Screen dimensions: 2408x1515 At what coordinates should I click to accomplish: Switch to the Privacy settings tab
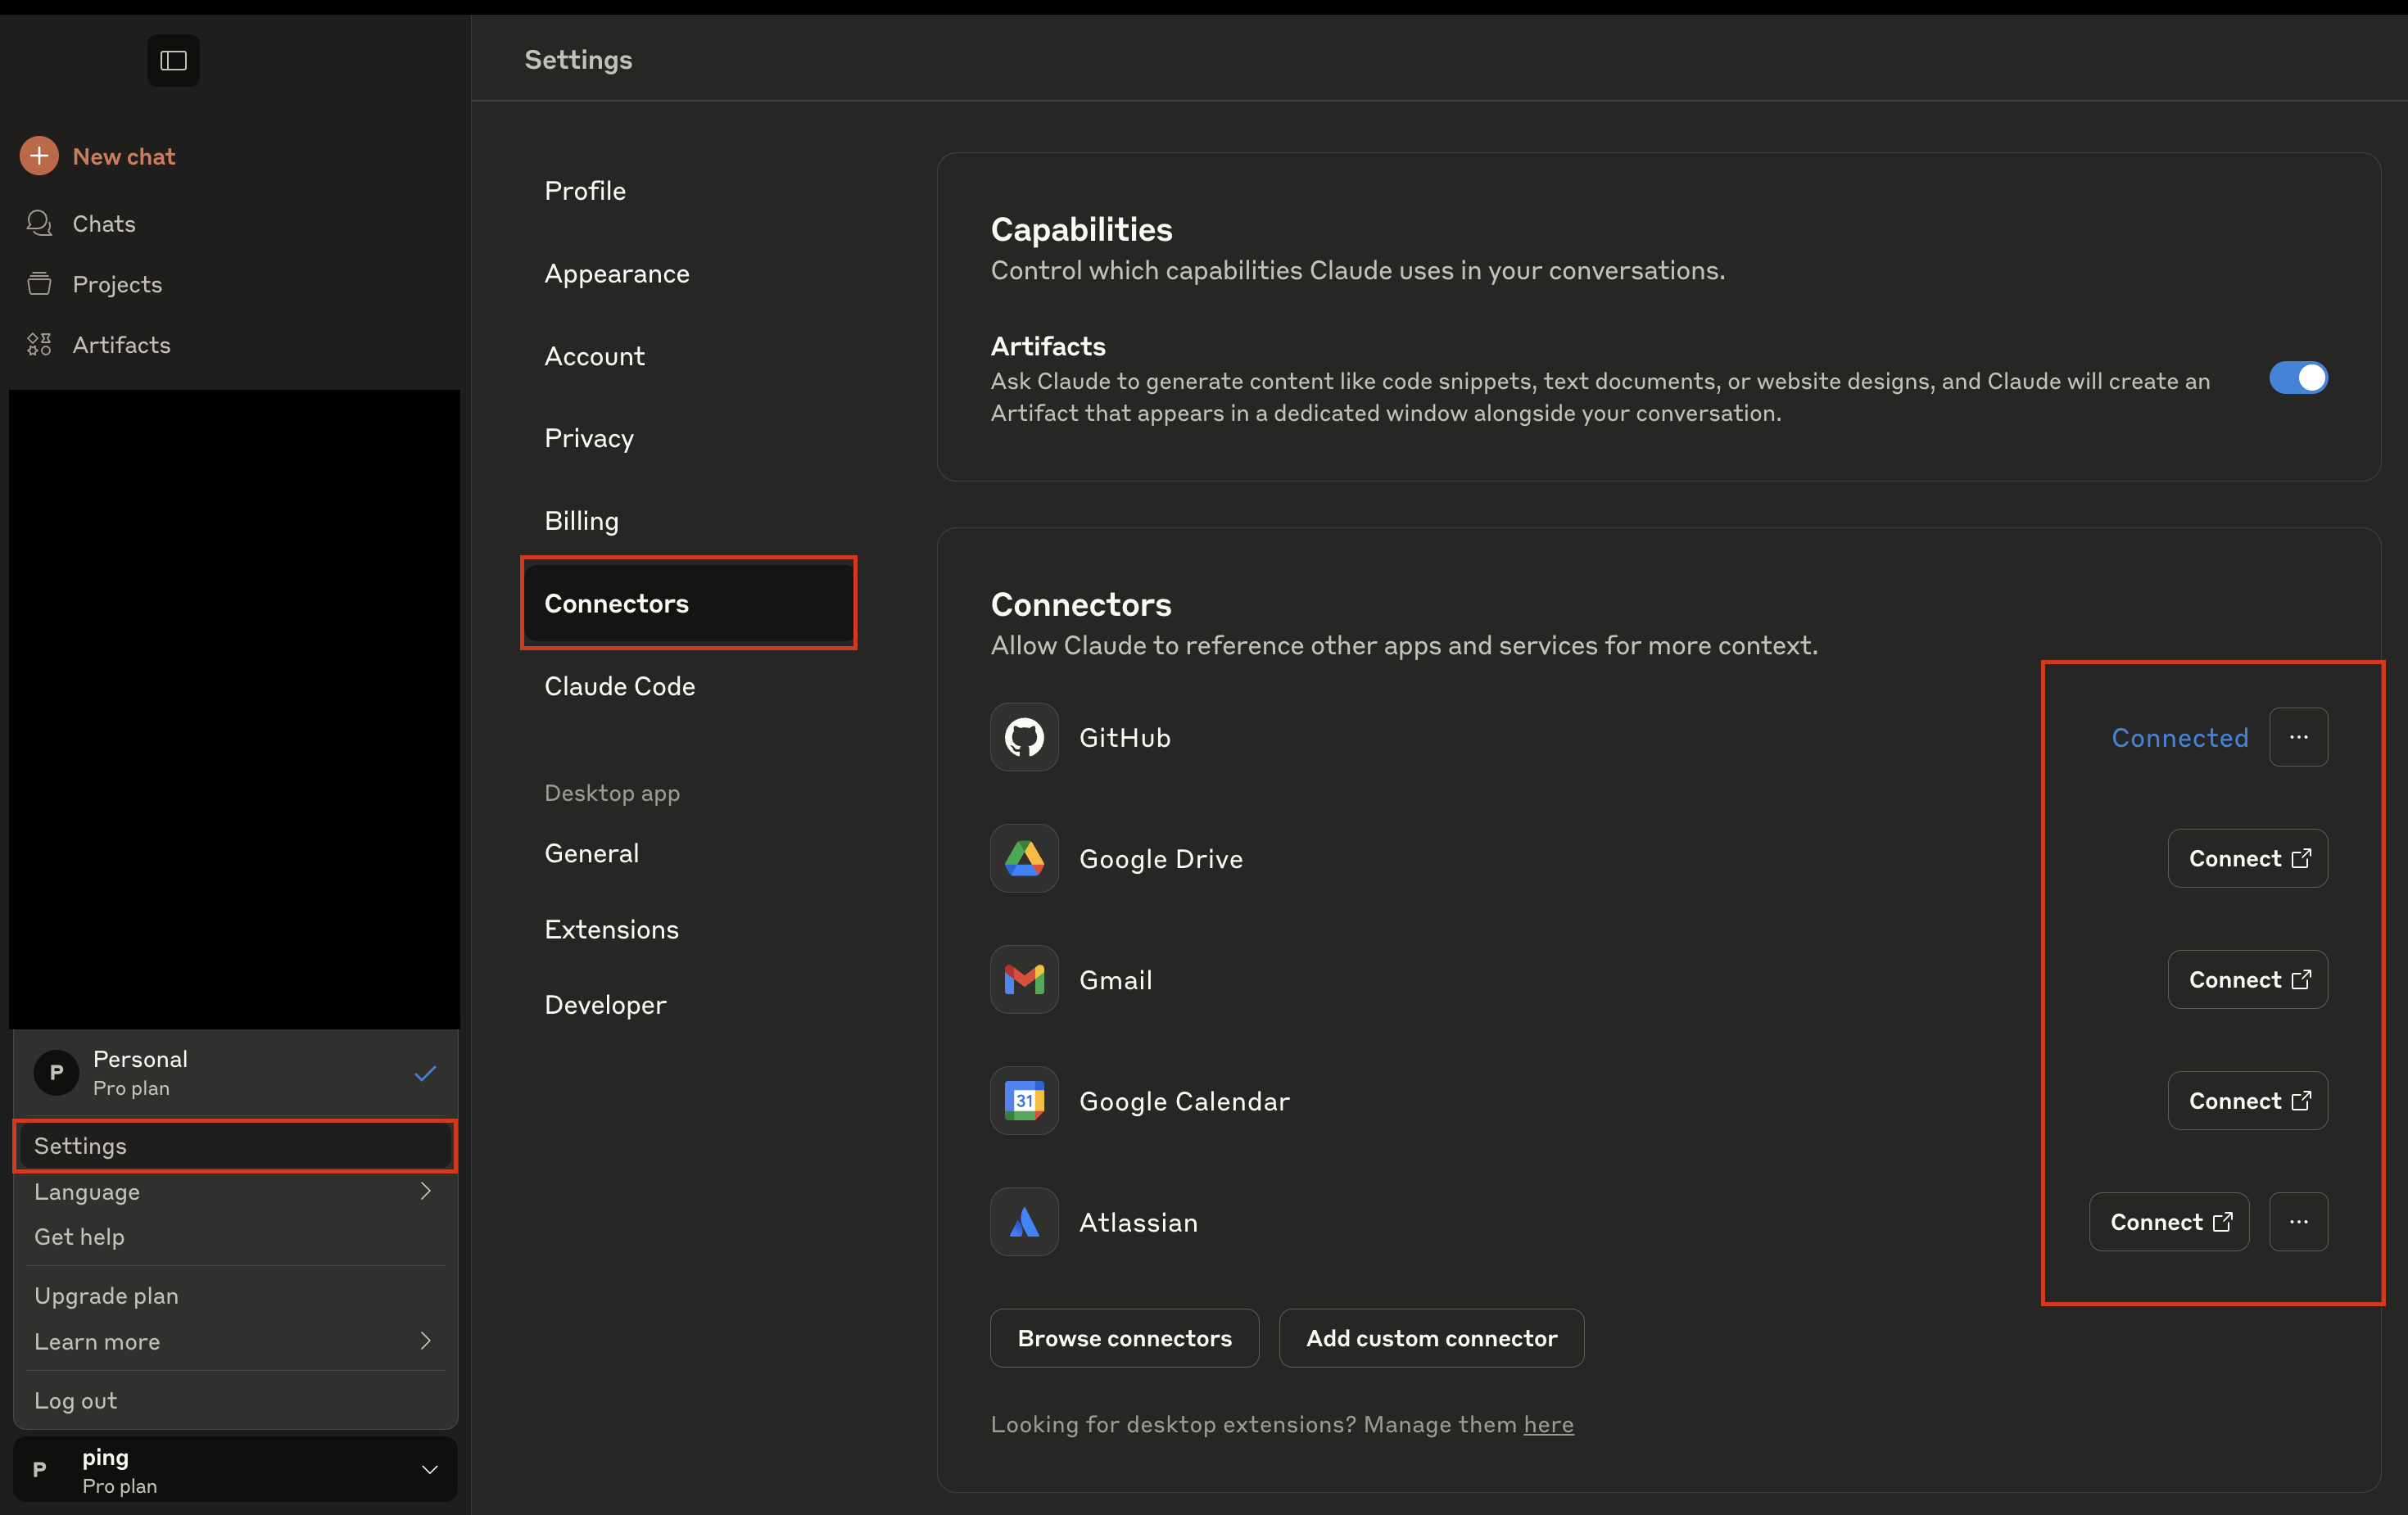[x=588, y=438]
